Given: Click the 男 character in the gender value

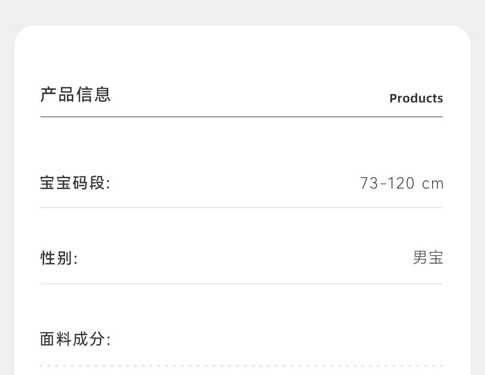Looking at the screenshot, I should [420, 258].
